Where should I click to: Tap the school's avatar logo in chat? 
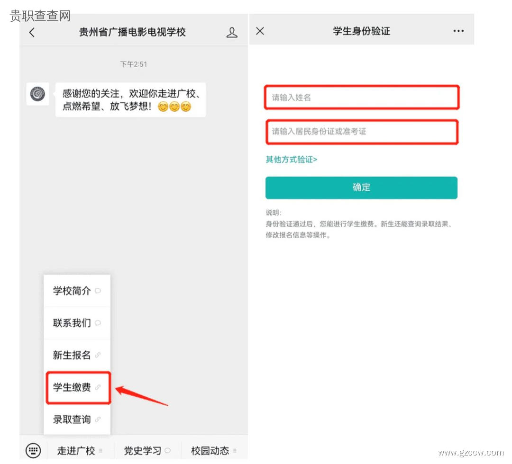click(x=37, y=94)
